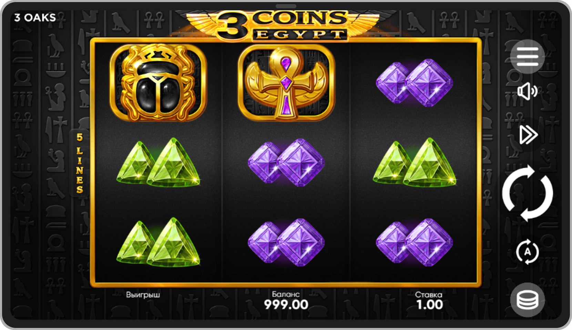Open the hamburger menu
572x330 pixels.
[527, 57]
